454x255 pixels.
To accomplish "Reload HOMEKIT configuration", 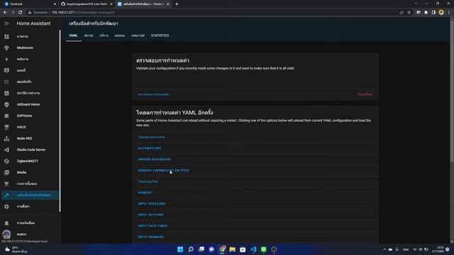I will (x=145, y=193).
